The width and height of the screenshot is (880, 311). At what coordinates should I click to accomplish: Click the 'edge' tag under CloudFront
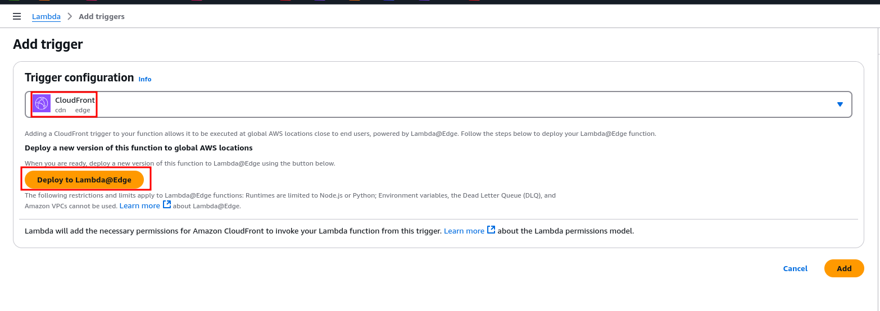[83, 110]
